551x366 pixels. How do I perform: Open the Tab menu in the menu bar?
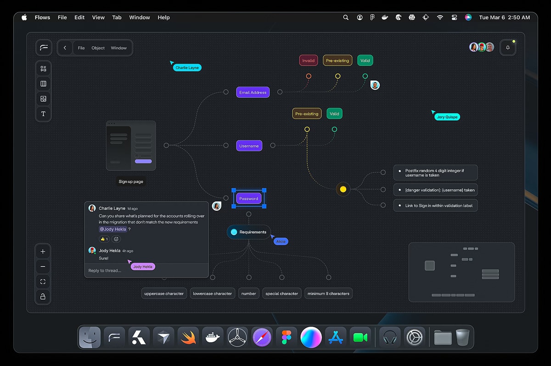tap(117, 17)
